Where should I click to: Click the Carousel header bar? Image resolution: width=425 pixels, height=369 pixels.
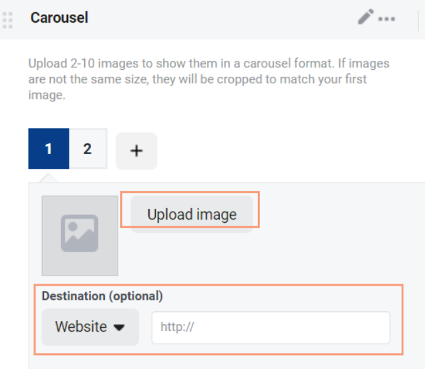click(x=212, y=19)
